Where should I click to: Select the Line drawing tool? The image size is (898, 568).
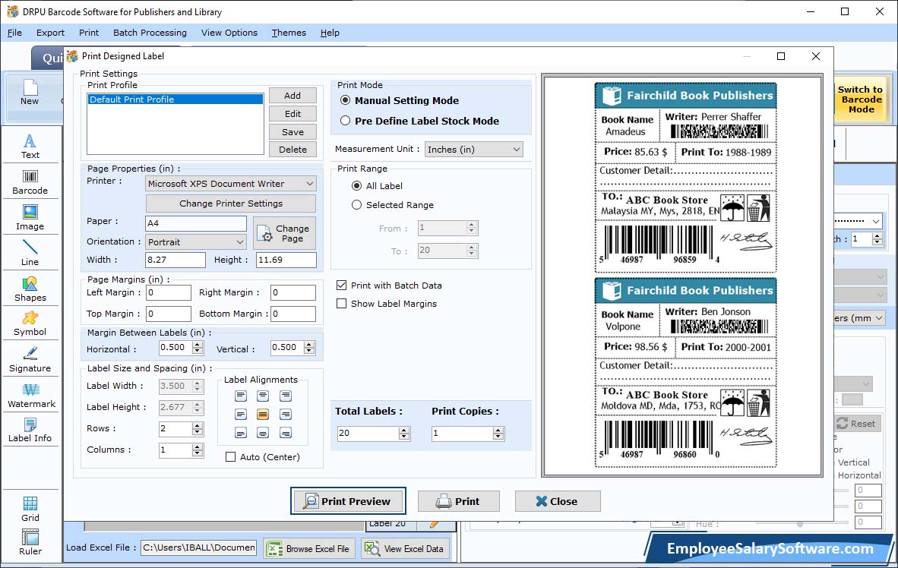click(x=30, y=253)
